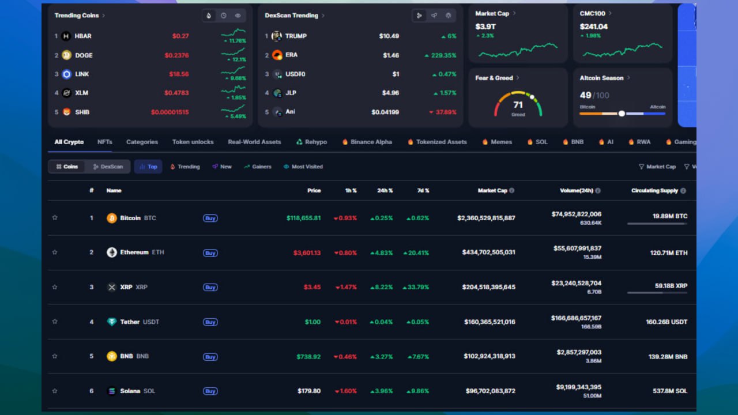Open the Market Cap widget chevron

[x=514, y=13]
